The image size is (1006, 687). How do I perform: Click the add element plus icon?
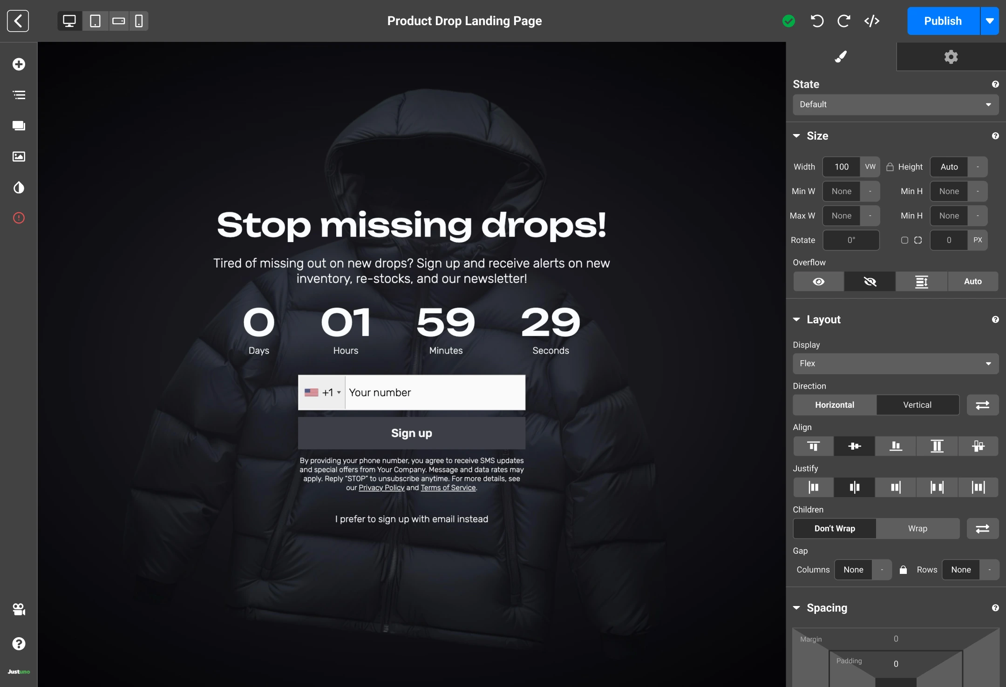click(x=19, y=64)
